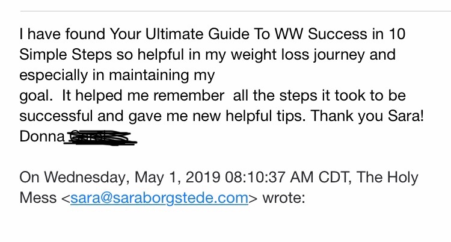Click the word wrote: after the email address

284,198
